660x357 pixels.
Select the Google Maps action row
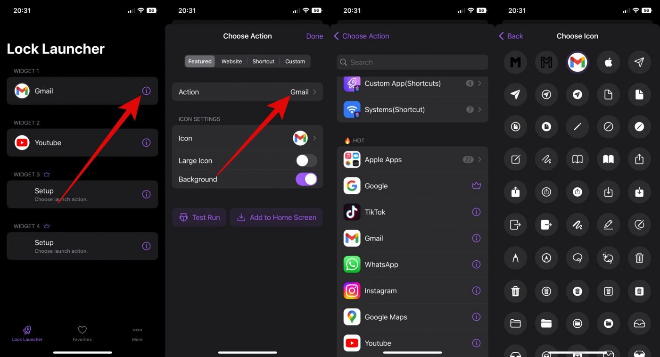click(x=412, y=317)
